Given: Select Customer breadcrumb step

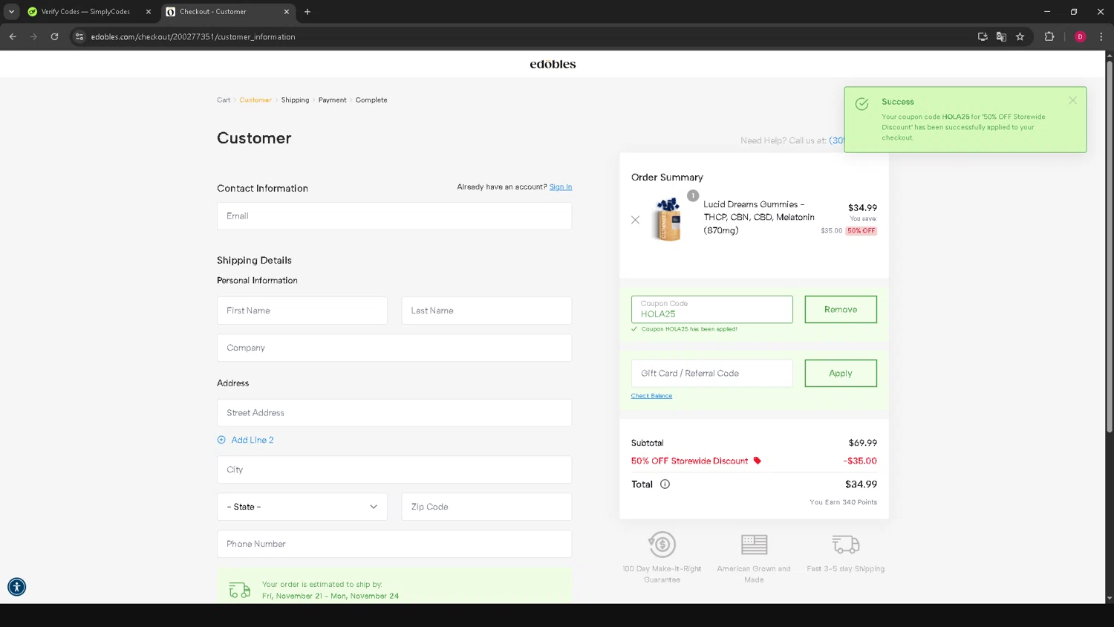Looking at the screenshot, I should pyautogui.click(x=255, y=100).
